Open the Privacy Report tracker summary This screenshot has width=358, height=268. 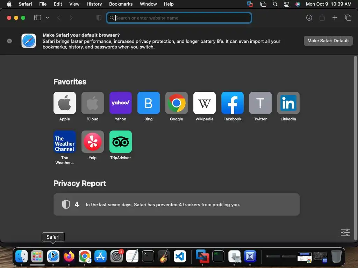pos(177,204)
